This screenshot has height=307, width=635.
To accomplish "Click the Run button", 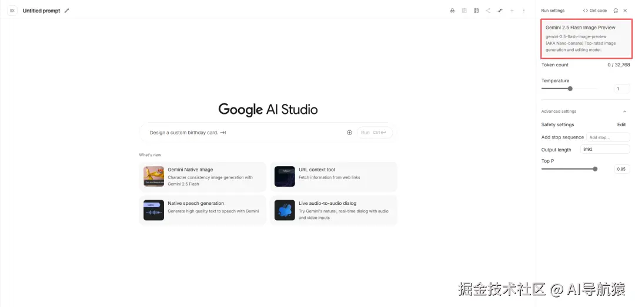I will tap(375, 132).
